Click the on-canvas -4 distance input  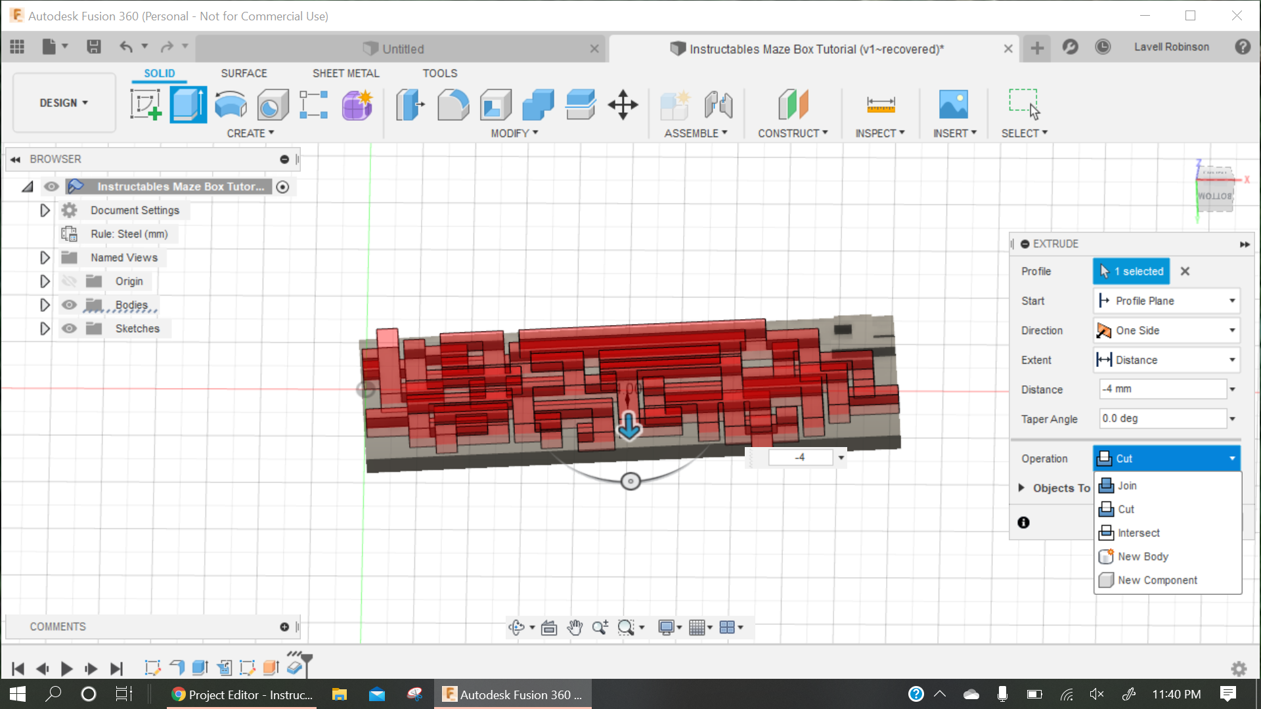point(800,458)
